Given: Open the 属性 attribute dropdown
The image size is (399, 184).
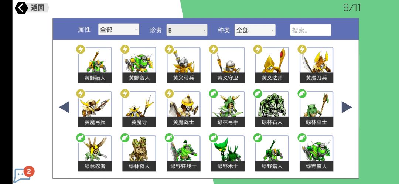Looking at the screenshot, I should coord(119,30).
